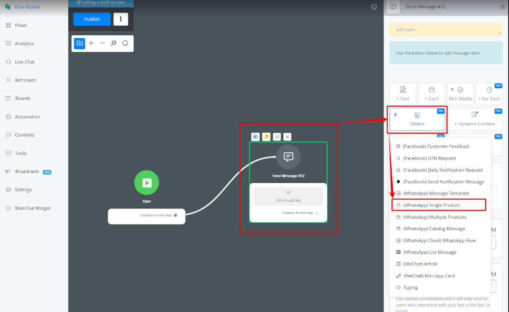Viewport: 509px width, 312px height.
Task: Choose (WhatsApp) List Message from menu
Action: tap(429, 252)
